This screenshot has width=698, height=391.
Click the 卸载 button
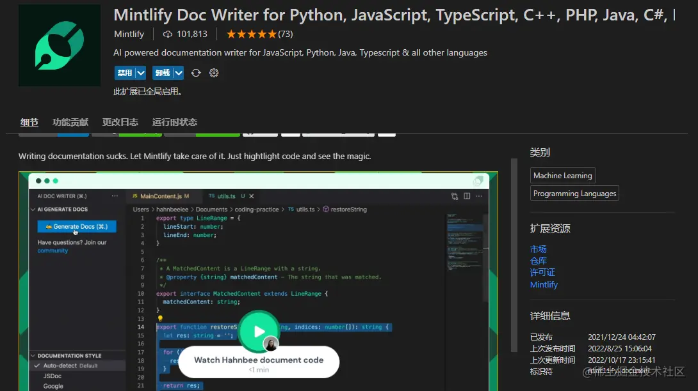tap(163, 73)
